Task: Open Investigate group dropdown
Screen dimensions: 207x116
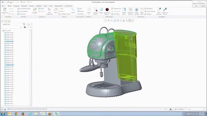Action: point(162,17)
